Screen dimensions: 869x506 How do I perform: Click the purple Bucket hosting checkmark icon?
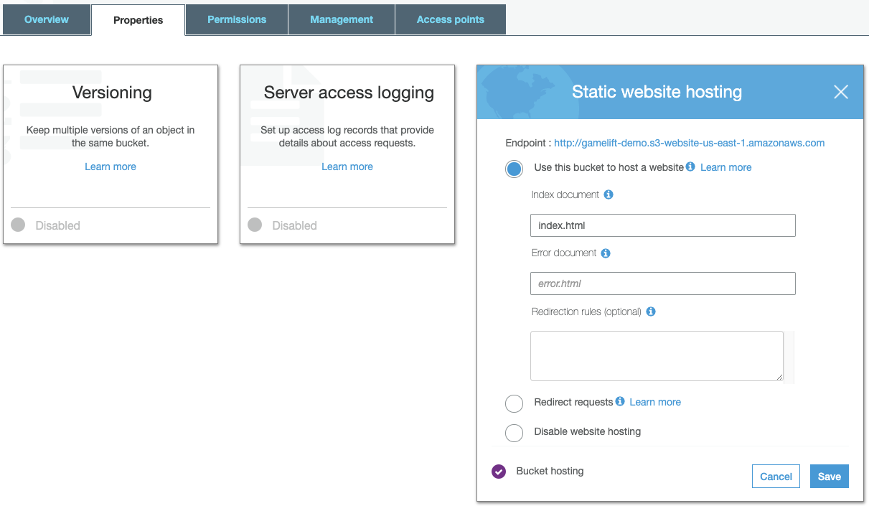point(499,472)
